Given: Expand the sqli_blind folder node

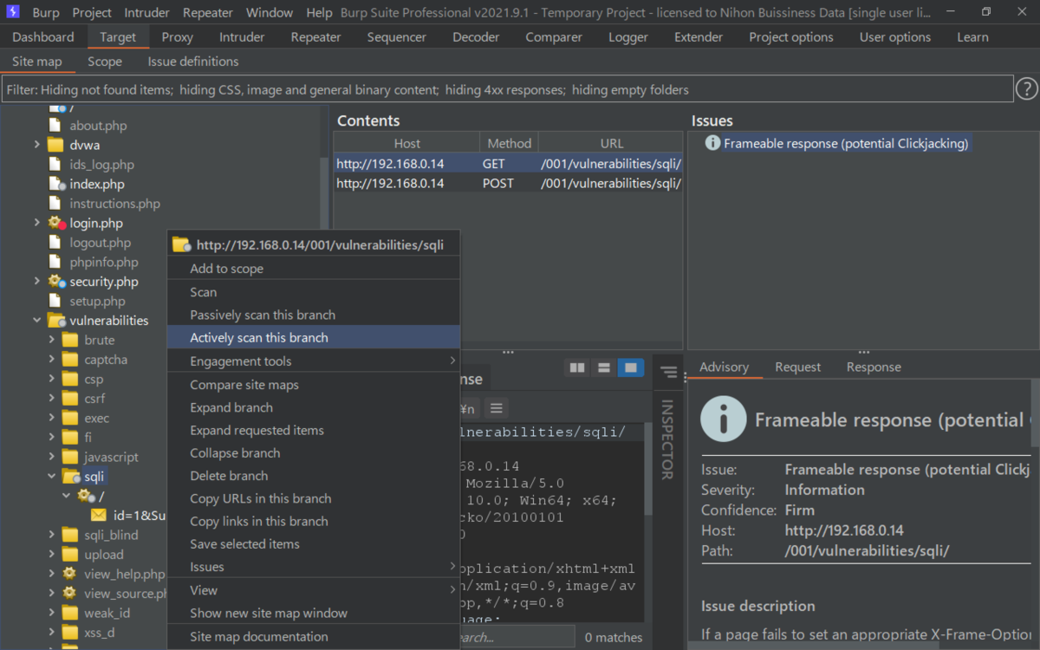Looking at the screenshot, I should [x=52, y=535].
